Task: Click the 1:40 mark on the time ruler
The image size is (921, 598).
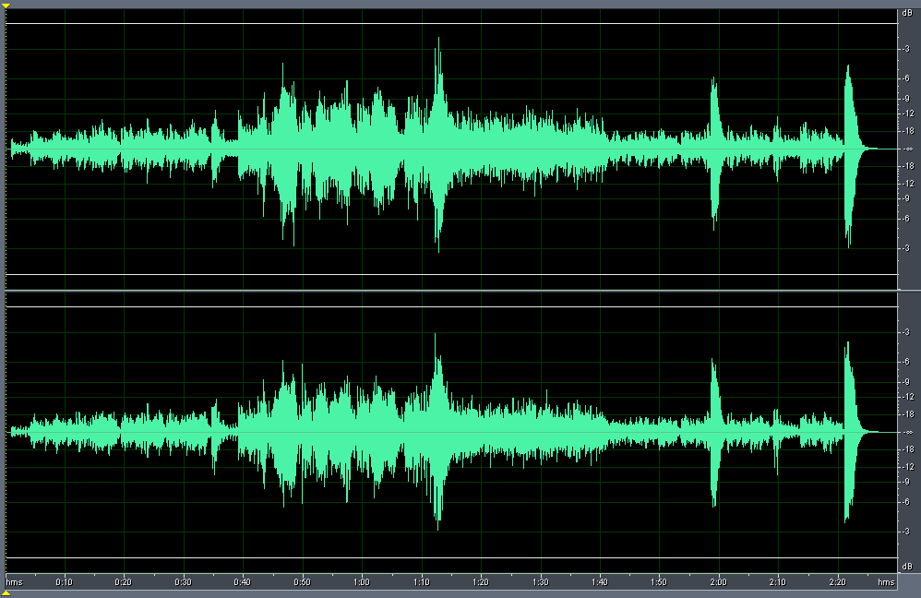Action: click(600, 582)
